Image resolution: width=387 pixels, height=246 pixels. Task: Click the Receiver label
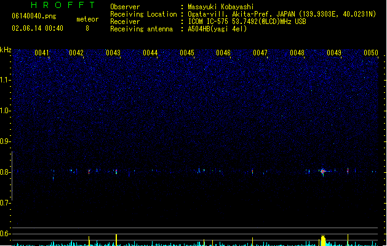coord(125,22)
